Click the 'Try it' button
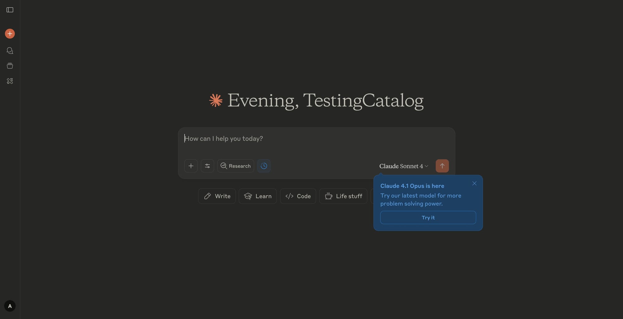This screenshot has height=319, width=623. click(428, 218)
